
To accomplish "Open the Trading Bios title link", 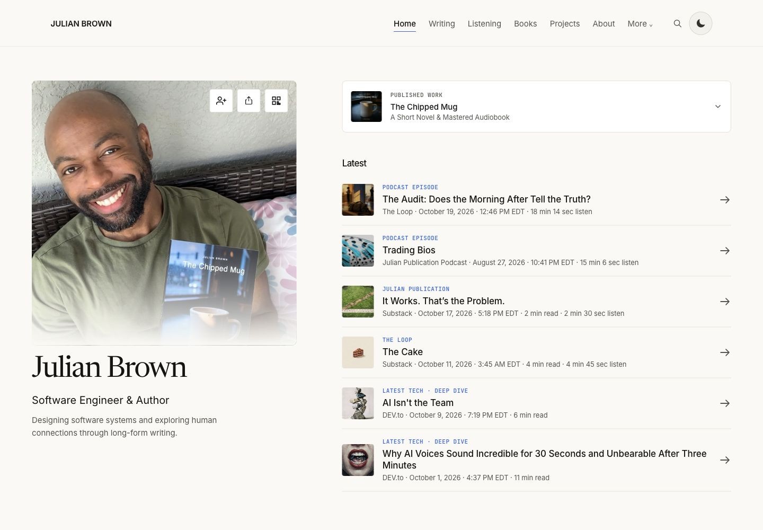I will pyautogui.click(x=409, y=250).
